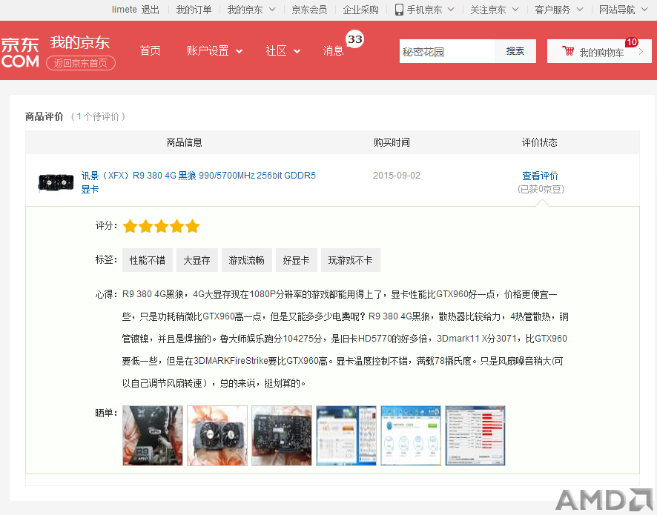The width and height of the screenshot is (657, 515).
Task: Expand the 社区 menu
Action: (283, 50)
